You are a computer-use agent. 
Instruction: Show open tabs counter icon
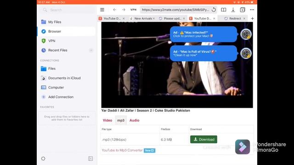243,10
